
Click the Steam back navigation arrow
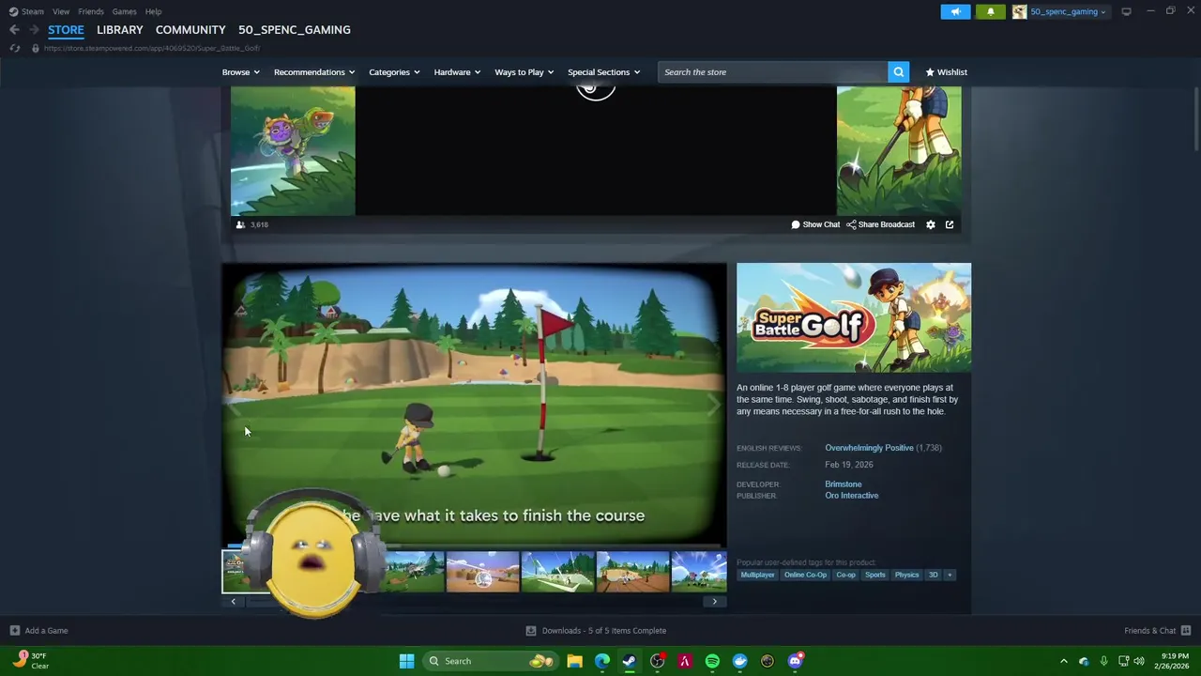coord(14,30)
